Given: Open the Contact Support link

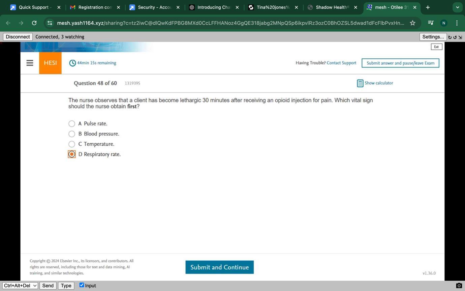Looking at the screenshot, I should (x=341, y=63).
